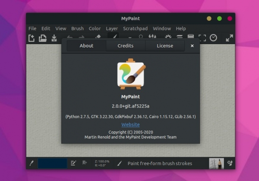Click the color picker eyedropper in status bar
259x181 pixels.
tap(31, 163)
